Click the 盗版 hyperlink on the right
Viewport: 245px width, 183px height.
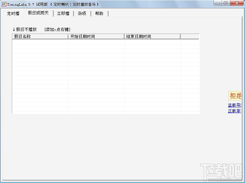coord(234,105)
